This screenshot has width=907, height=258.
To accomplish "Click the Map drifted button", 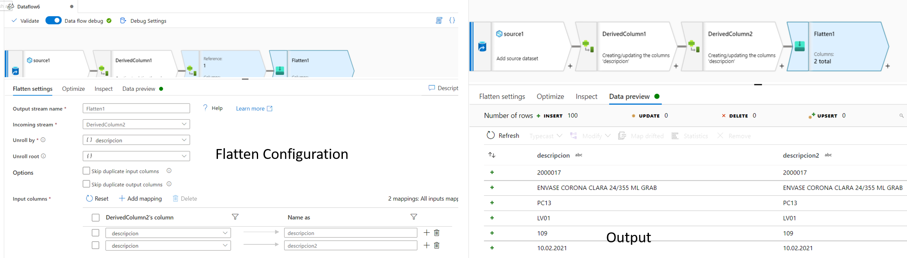I will click(641, 136).
